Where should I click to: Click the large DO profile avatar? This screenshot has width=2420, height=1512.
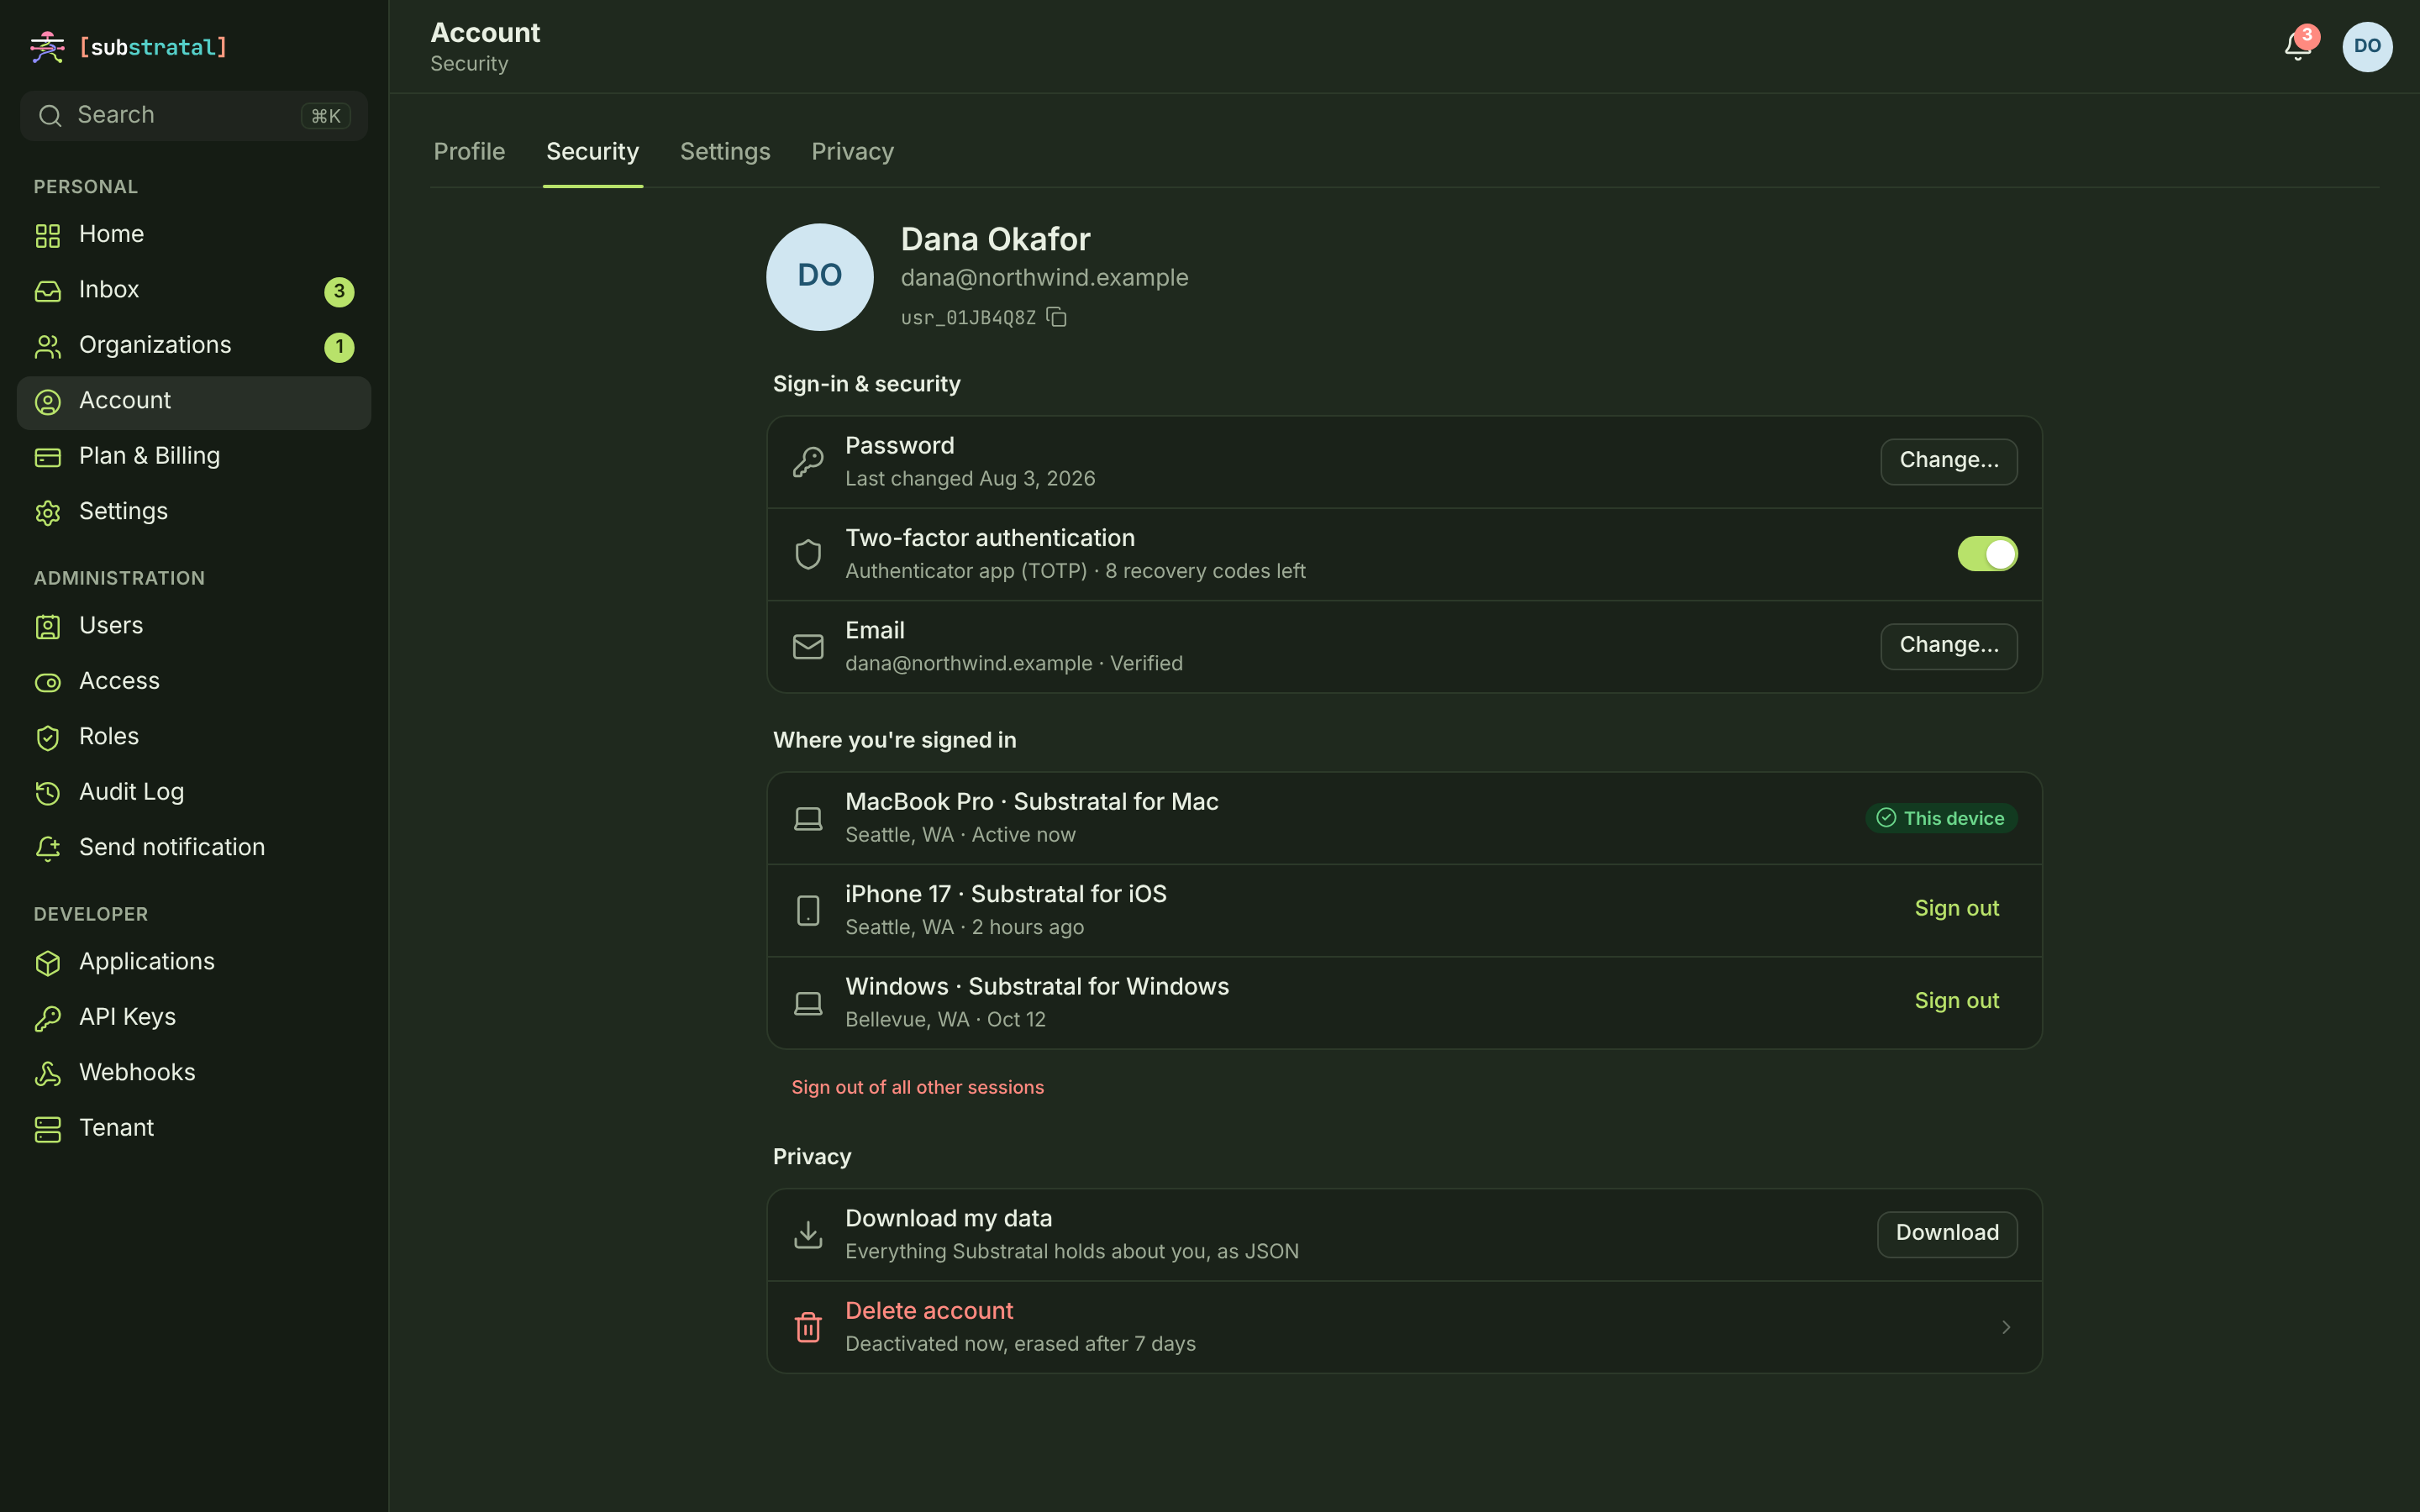point(819,277)
